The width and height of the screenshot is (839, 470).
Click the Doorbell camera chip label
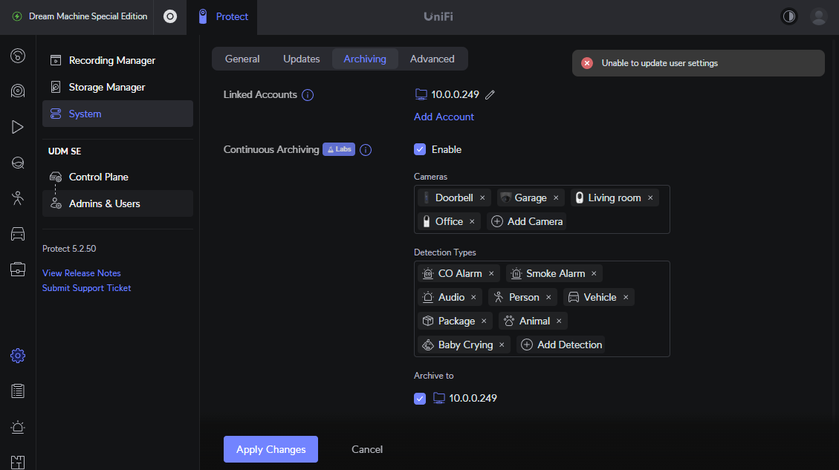454,198
